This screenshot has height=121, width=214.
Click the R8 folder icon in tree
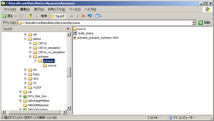tap(30, 70)
